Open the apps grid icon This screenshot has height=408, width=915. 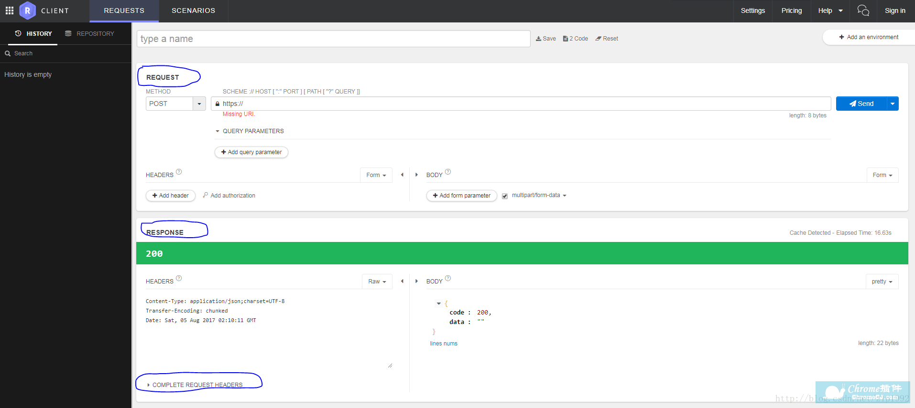[9, 10]
